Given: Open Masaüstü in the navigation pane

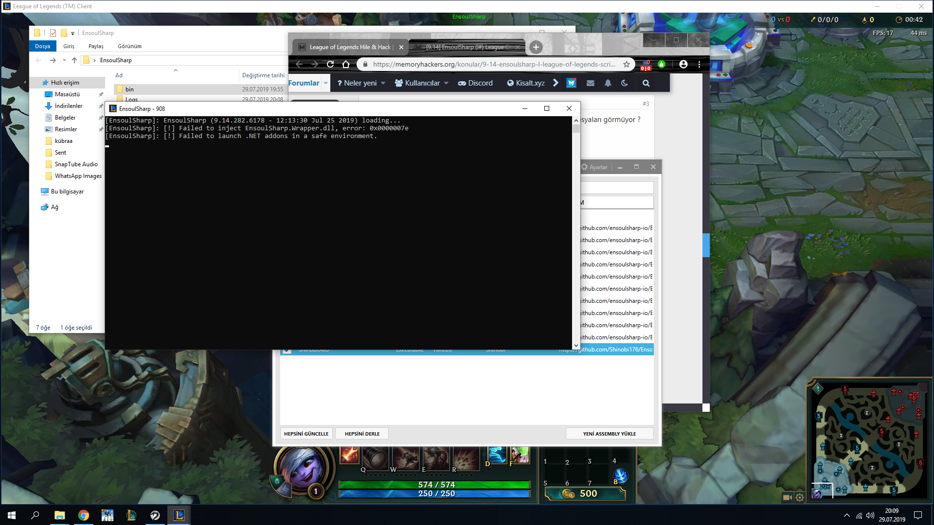Looking at the screenshot, I should click(x=67, y=94).
